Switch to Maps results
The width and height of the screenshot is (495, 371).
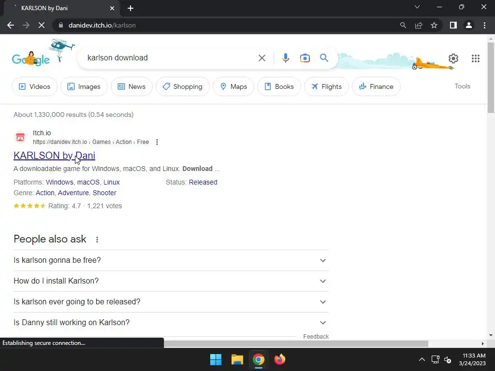click(233, 86)
